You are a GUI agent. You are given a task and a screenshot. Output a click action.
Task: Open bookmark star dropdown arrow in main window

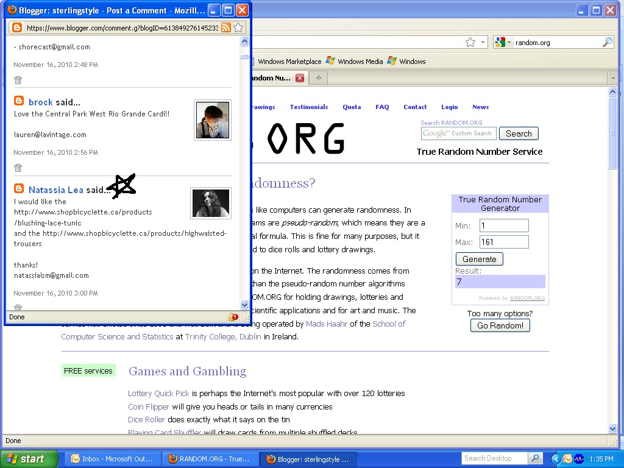pyautogui.click(x=483, y=42)
